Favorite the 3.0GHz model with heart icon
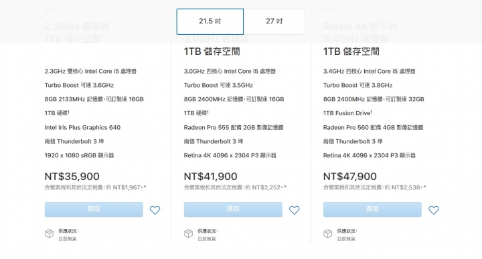The height and width of the screenshot is (259, 482). [294, 210]
